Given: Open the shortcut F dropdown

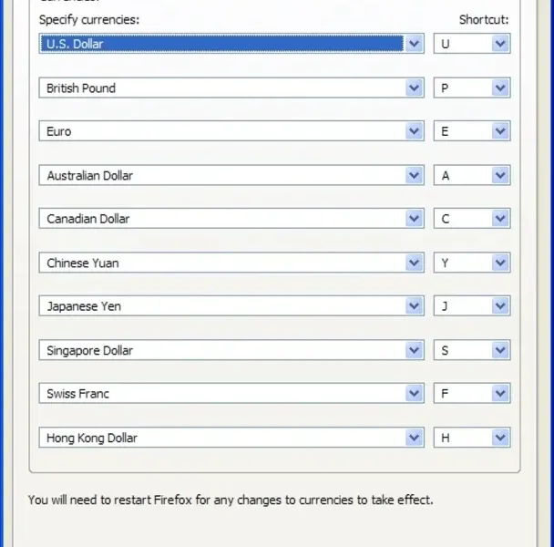Looking at the screenshot, I should (500, 394).
